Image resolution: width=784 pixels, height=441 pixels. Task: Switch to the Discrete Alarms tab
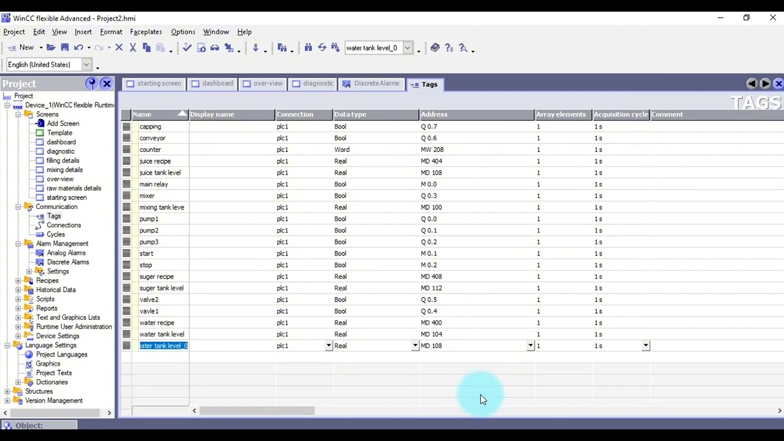coord(371,84)
